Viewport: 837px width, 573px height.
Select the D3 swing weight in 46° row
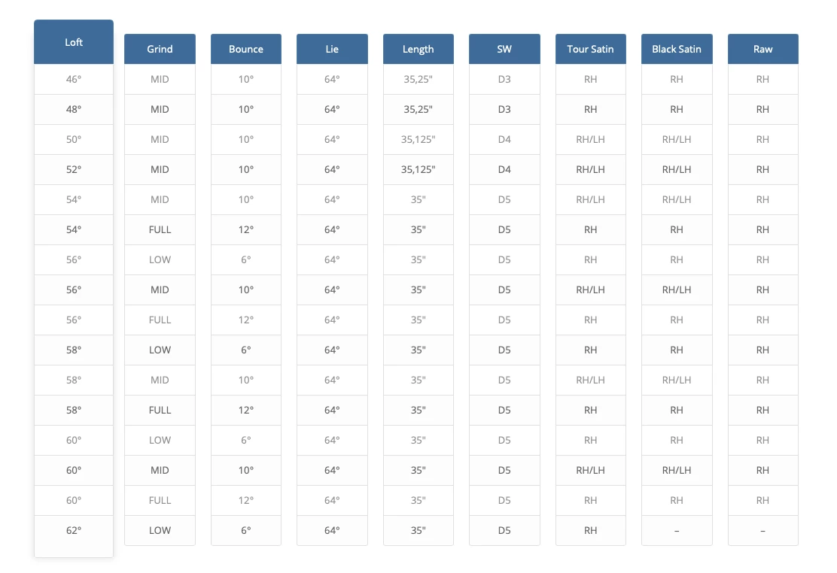pos(504,79)
